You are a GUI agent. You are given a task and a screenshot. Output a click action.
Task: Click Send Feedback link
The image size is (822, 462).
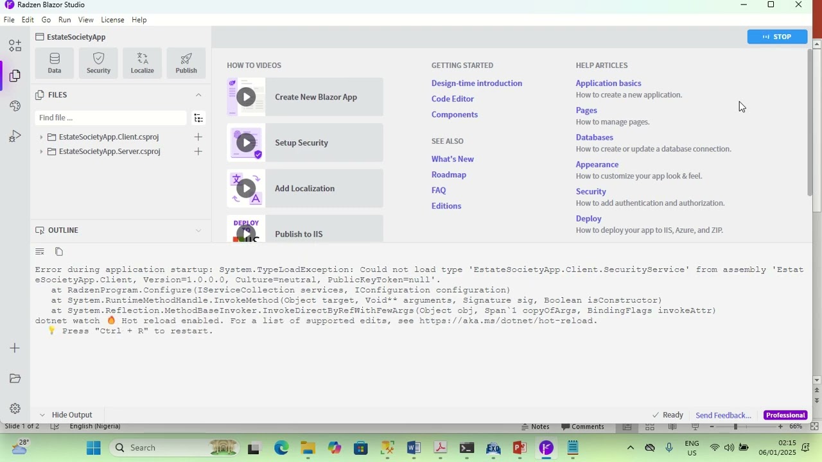point(723,415)
